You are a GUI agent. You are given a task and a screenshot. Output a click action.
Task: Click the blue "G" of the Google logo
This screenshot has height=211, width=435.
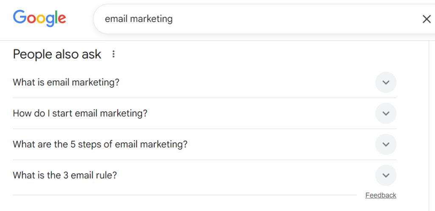(20, 17)
